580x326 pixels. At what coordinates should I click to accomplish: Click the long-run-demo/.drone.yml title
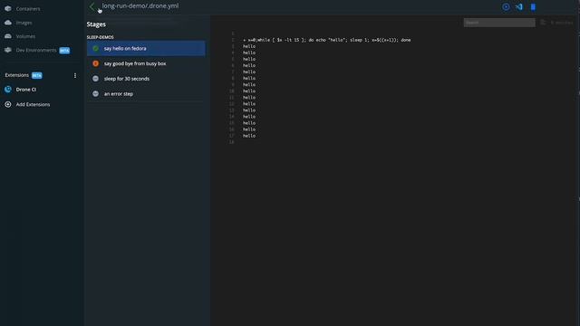coord(140,6)
